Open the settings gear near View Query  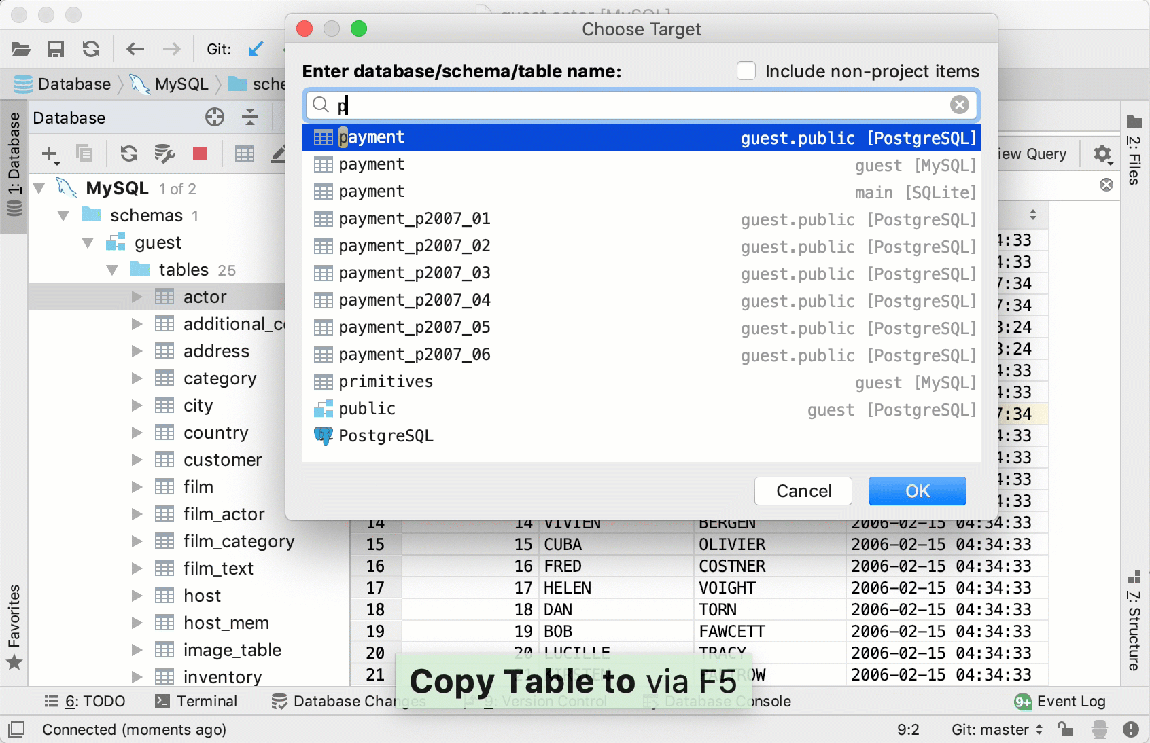click(x=1101, y=154)
